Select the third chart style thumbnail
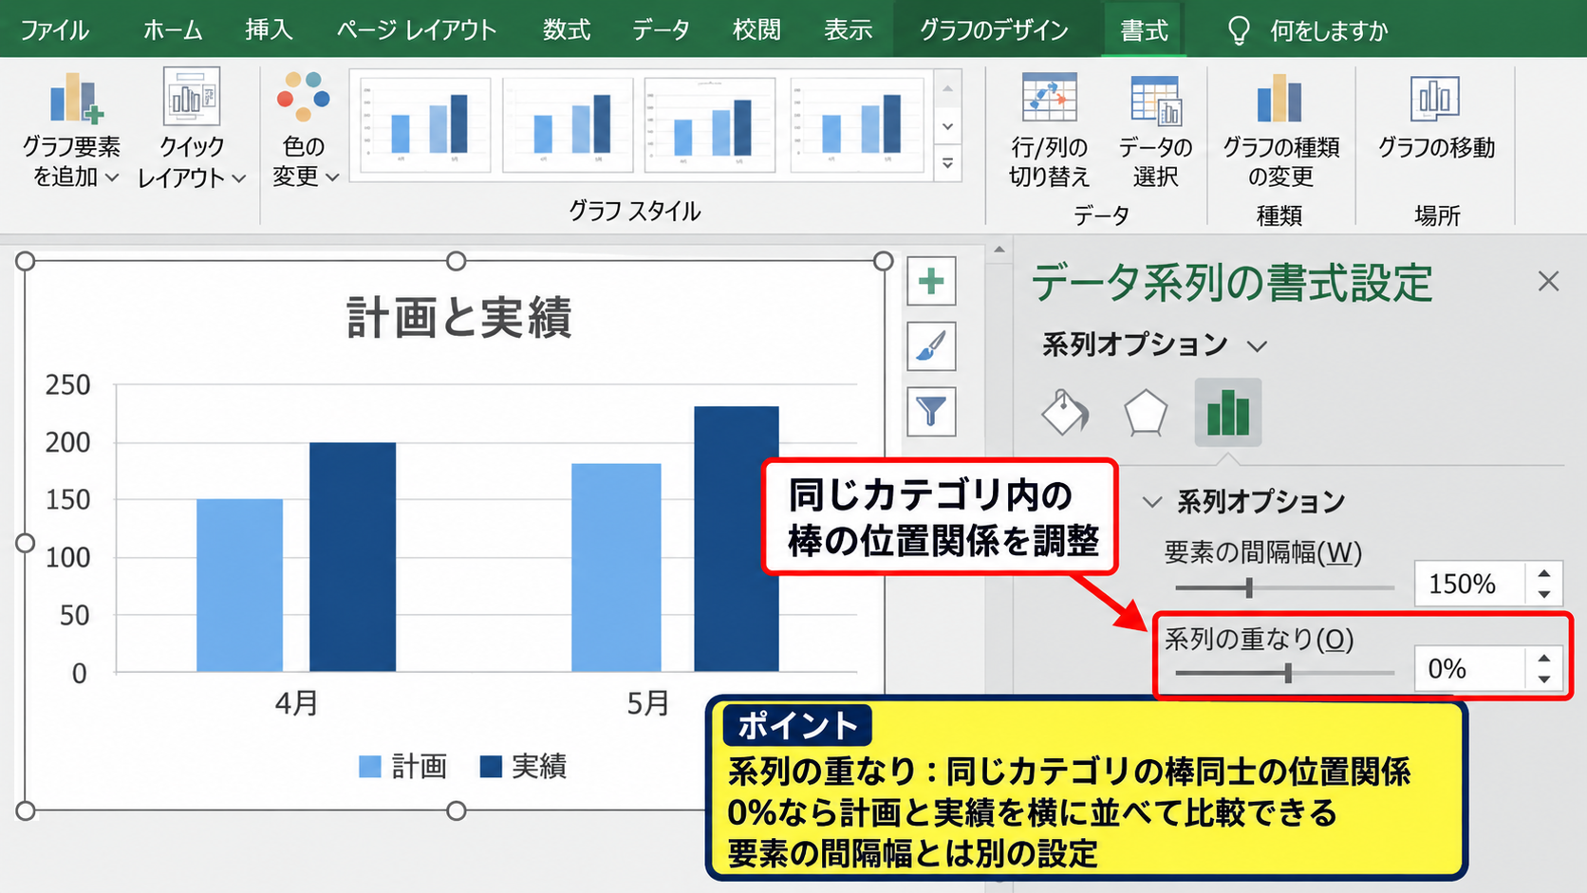 point(710,124)
